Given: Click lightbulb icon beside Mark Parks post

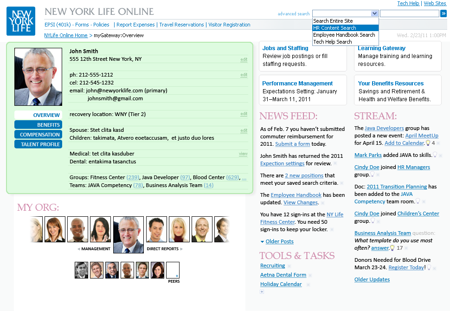Looking at the screenshot, I should tap(435, 155).
